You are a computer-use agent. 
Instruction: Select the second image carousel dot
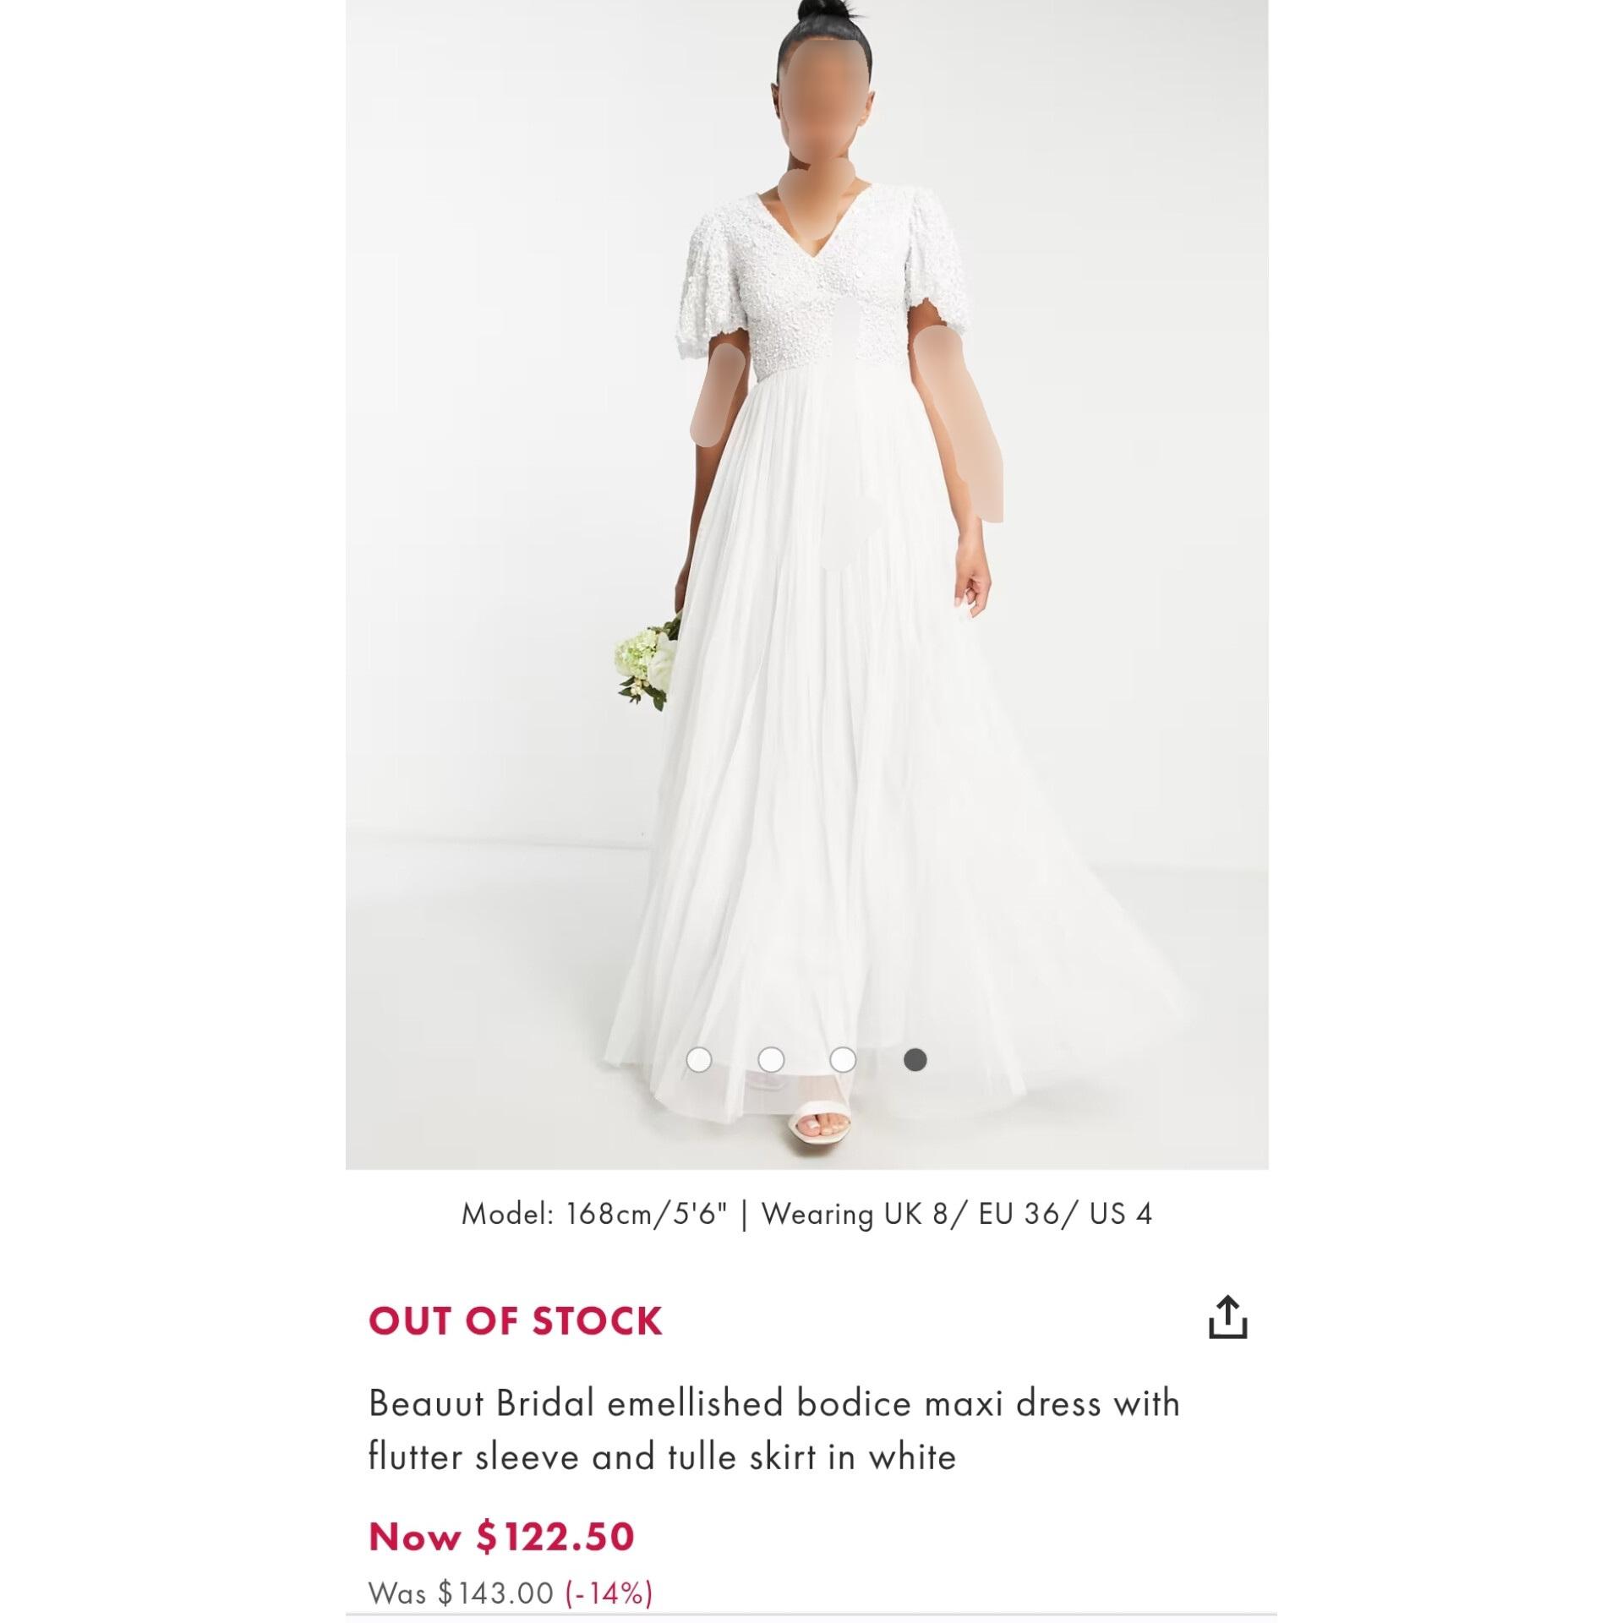pyautogui.click(x=771, y=1059)
